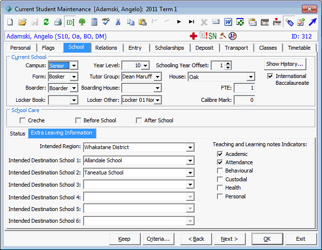
Task: Click the gavel indicator icon
Action: tap(223, 36)
